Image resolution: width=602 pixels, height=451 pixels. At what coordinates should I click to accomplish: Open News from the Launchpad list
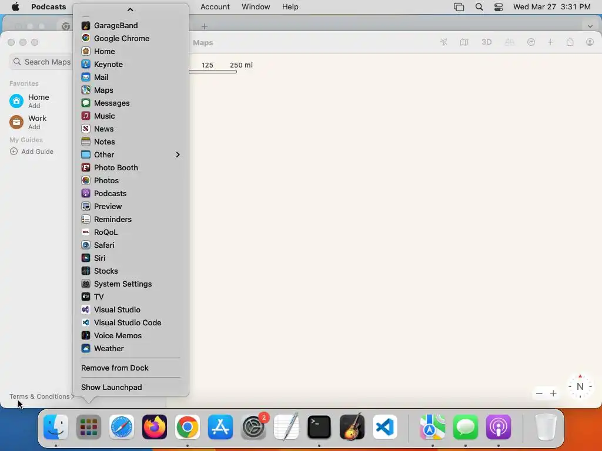pyautogui.click(x=131, y=129)
